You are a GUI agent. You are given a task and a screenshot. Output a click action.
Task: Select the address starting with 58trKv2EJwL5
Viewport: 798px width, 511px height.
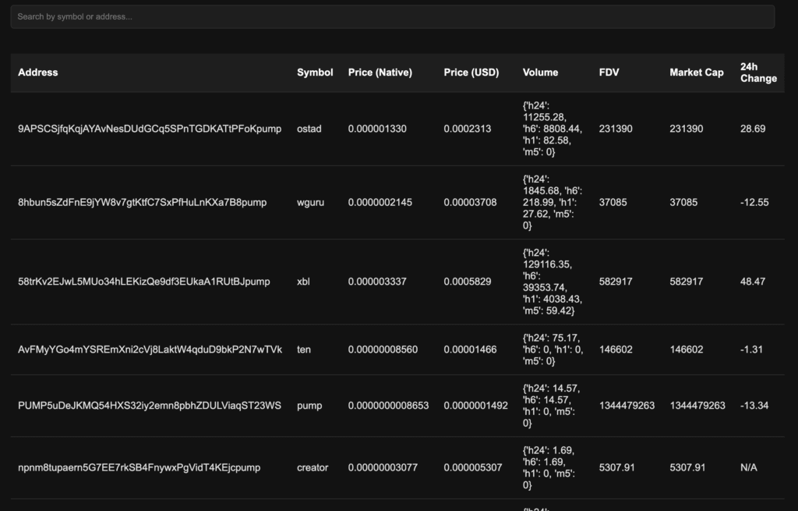coord(143,282)
